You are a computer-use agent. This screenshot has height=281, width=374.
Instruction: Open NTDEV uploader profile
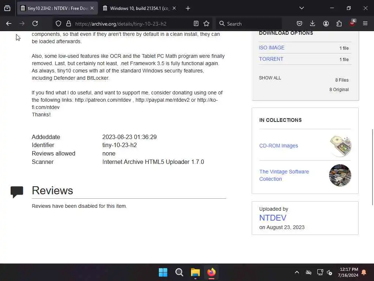273,218
